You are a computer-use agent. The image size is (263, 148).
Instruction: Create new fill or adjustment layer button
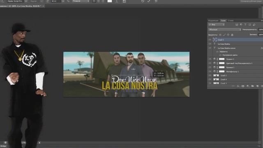pyautogui.click(x=248, y=86)
